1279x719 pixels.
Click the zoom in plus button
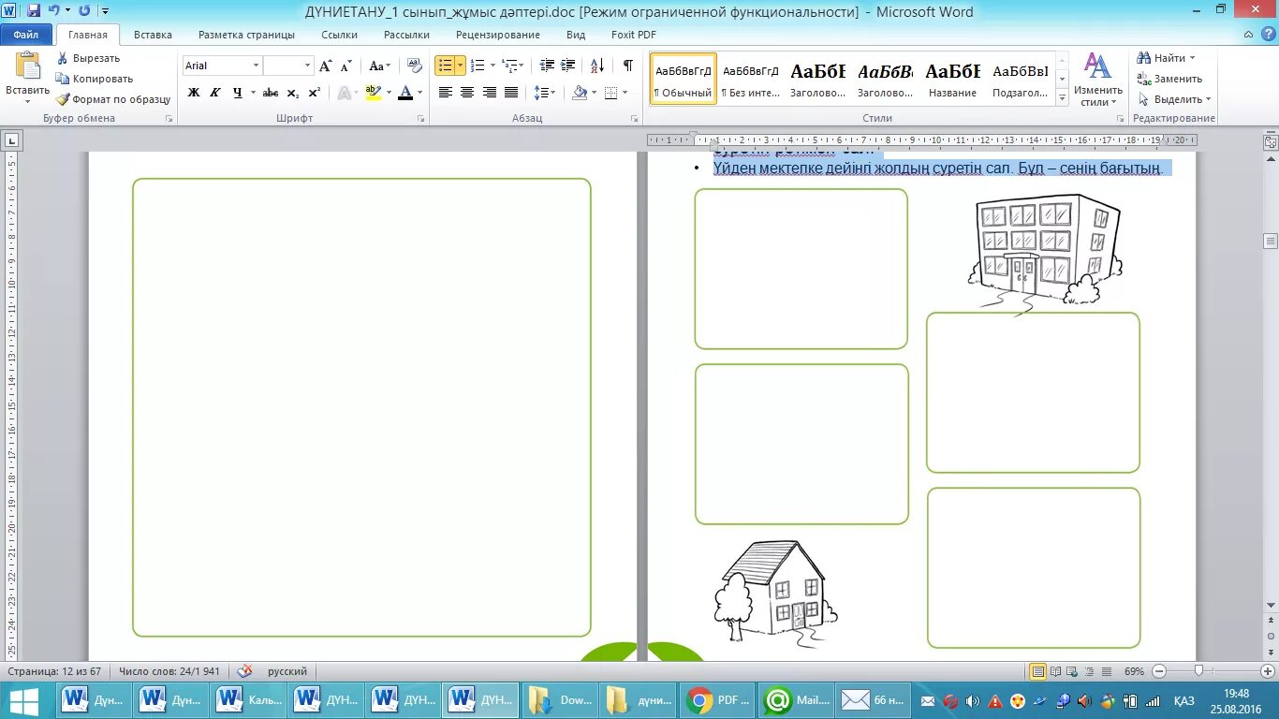(x=1267, y=671)
